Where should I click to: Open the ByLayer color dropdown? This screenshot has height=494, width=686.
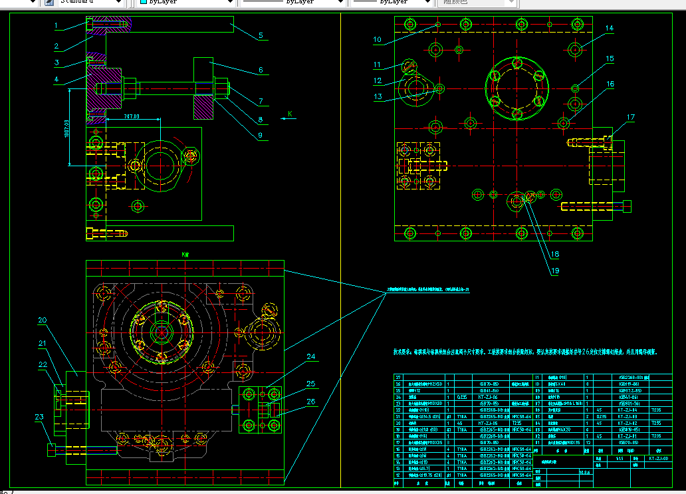230,2
